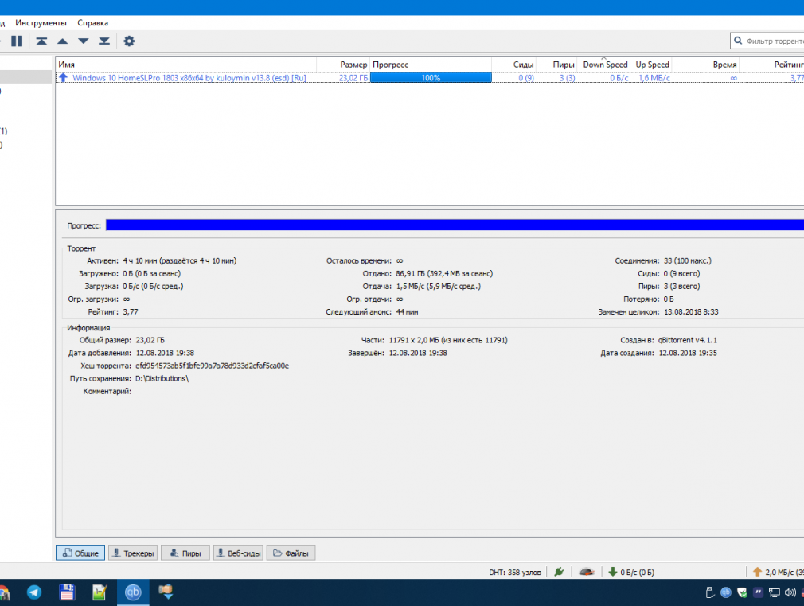The height and width of the screenshot is (606, 804).
Task: Sort by the Размер column header
Action: [x=343, y=65]
